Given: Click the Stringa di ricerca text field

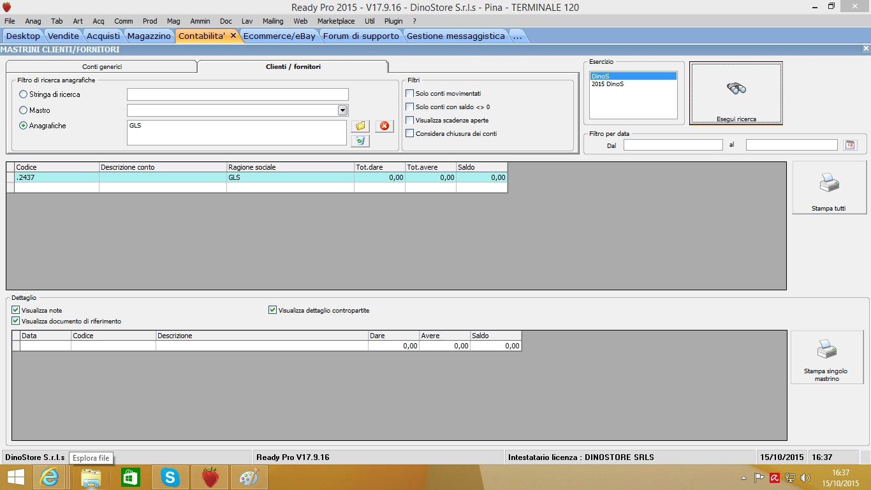Looking at the screenshot, I should [x=238, y=94].
